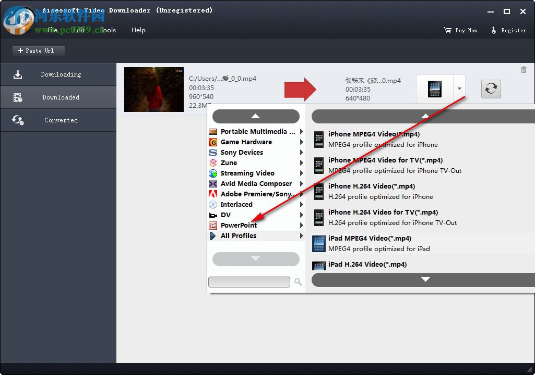Click the convert refresh icon for the video
The height and width of the screenshot is (375, 535).
click(490, 89)
